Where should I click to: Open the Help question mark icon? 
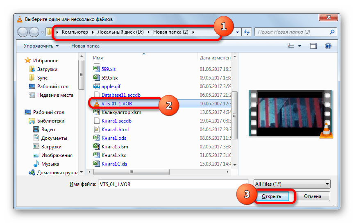click(328, 46)
